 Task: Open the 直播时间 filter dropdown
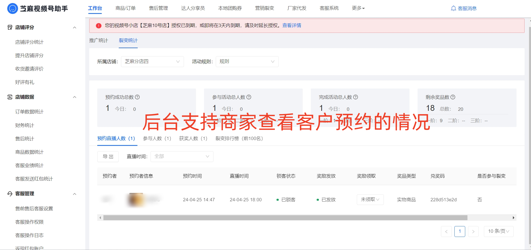182,156
